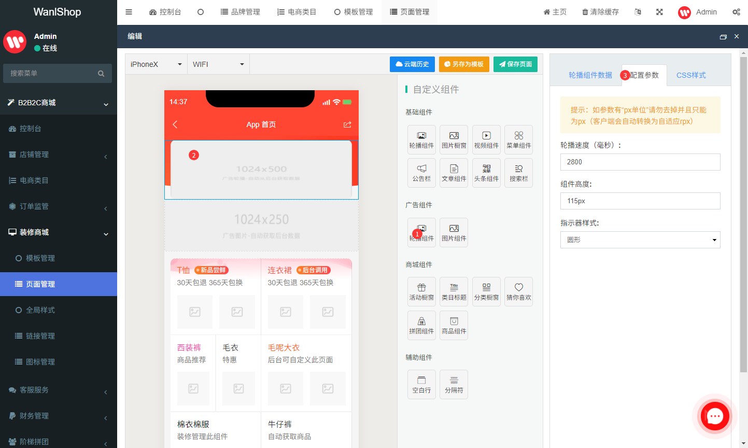Select 链接管理 in sidebar
Viewport: 748px width, 448px height.
pos(59,336)
